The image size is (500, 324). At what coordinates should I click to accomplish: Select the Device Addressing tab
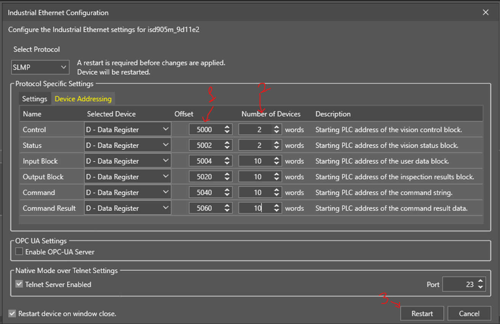click(x=83, y=99)
